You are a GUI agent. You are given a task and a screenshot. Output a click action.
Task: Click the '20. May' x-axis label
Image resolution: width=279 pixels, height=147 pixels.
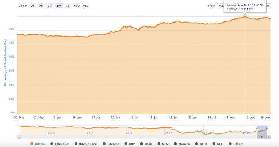[19, 118]
